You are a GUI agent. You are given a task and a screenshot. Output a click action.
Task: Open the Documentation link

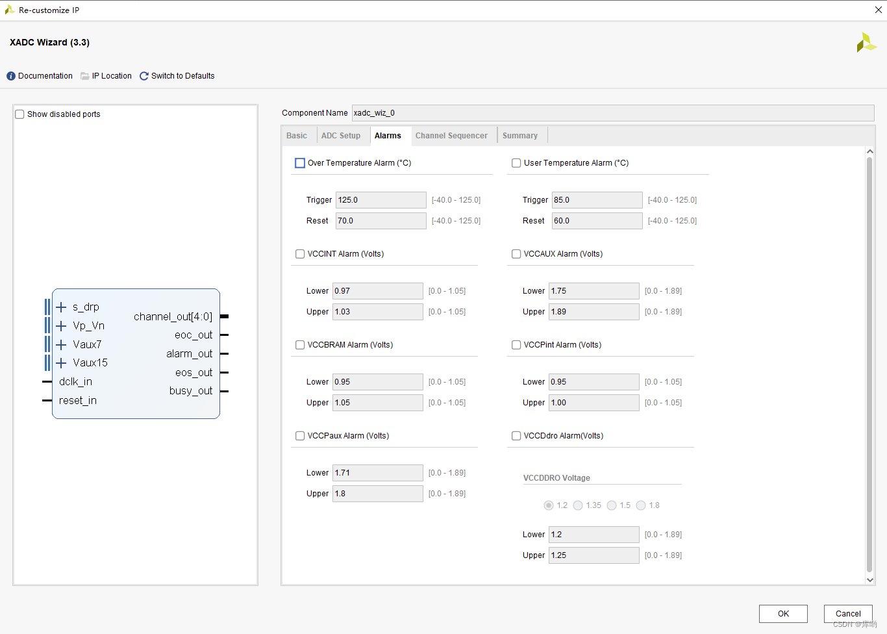(45, 76)
